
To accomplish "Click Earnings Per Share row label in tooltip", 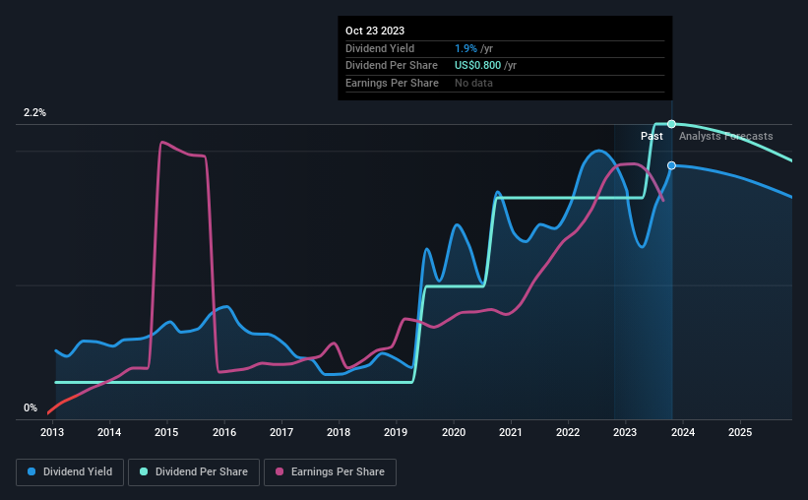I will coord(392,83).
